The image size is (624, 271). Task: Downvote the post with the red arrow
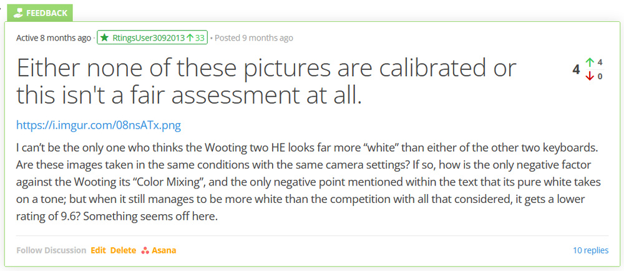(589, 76)
